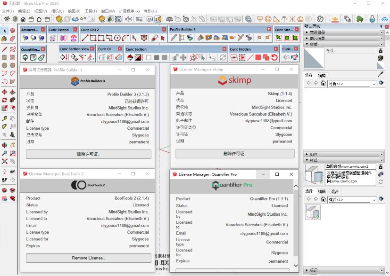
Task: Open the 编辑(E) menu
Action: [24, 11]
